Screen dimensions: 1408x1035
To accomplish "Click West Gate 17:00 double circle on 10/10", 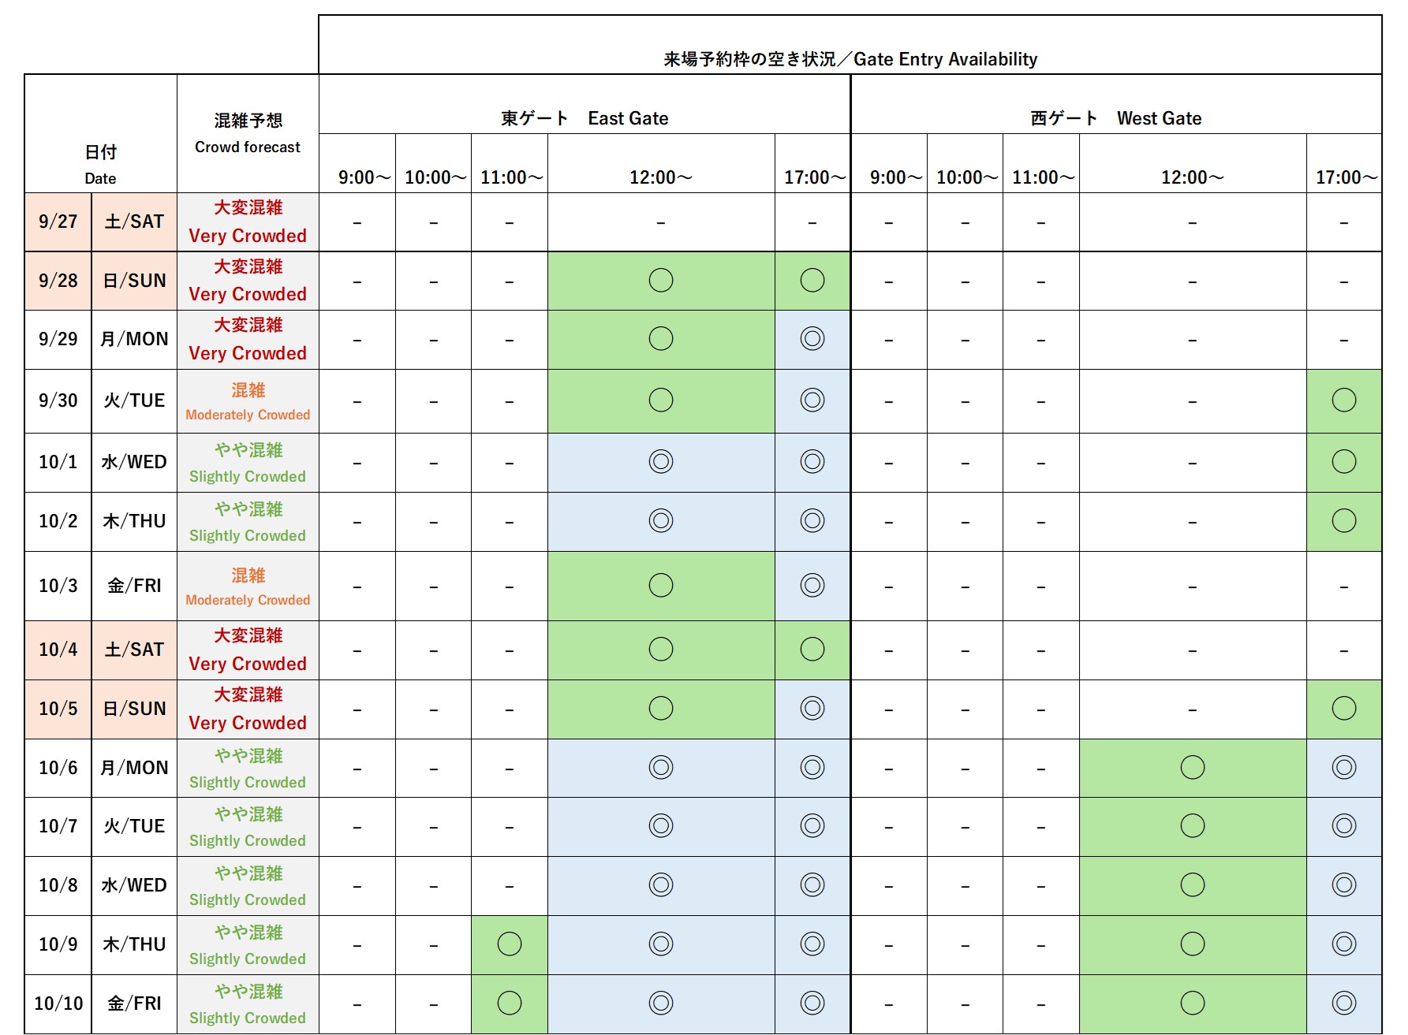I will coord(1343,1003).
